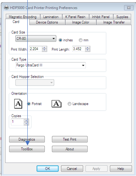136x176 pixels.
Task: Open the CR-80 card size dropdown
Action: (x=36, y=39)
